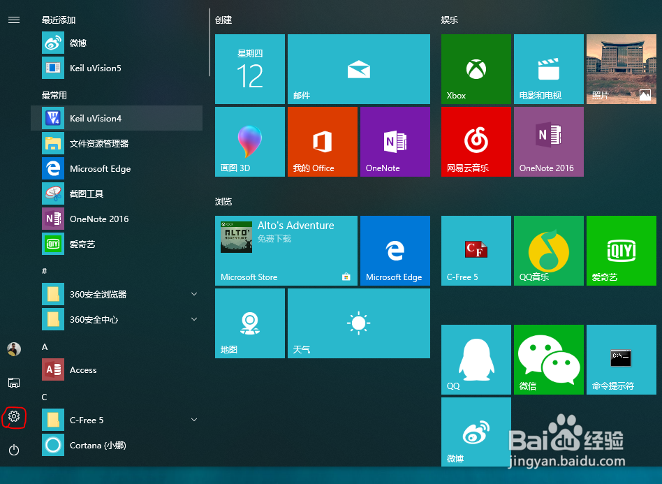662x484 pixels.
Task: Click the 创建 group heading
Action: coord(223,20)
